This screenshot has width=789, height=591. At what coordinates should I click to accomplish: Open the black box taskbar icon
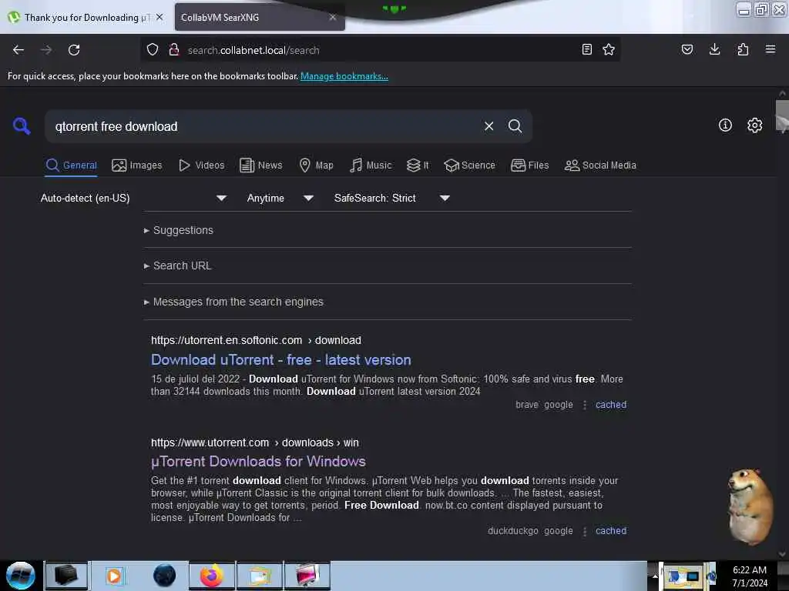66,576
